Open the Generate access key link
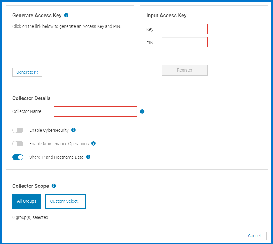 coord(27,72)
